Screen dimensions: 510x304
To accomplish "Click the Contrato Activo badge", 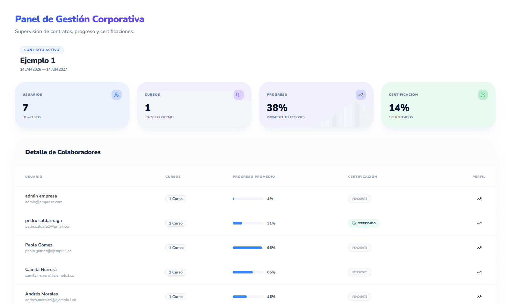I will (42, 50).
